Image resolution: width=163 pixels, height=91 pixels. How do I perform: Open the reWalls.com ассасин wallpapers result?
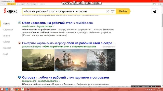57,23
